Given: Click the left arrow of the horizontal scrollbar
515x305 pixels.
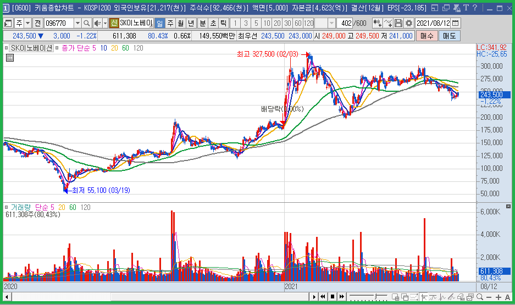Looking at the screenshot, I should 7,297.
